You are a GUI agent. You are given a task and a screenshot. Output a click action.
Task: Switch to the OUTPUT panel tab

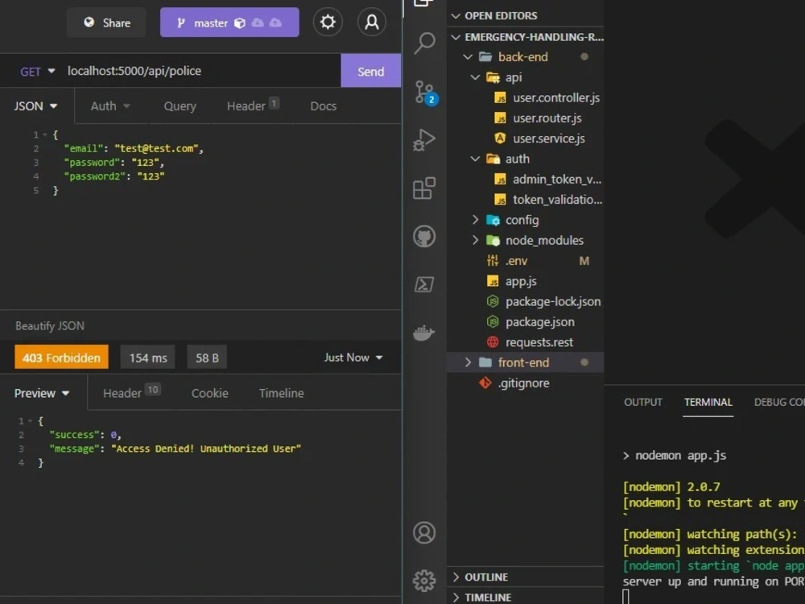click(x=642, y=402)
